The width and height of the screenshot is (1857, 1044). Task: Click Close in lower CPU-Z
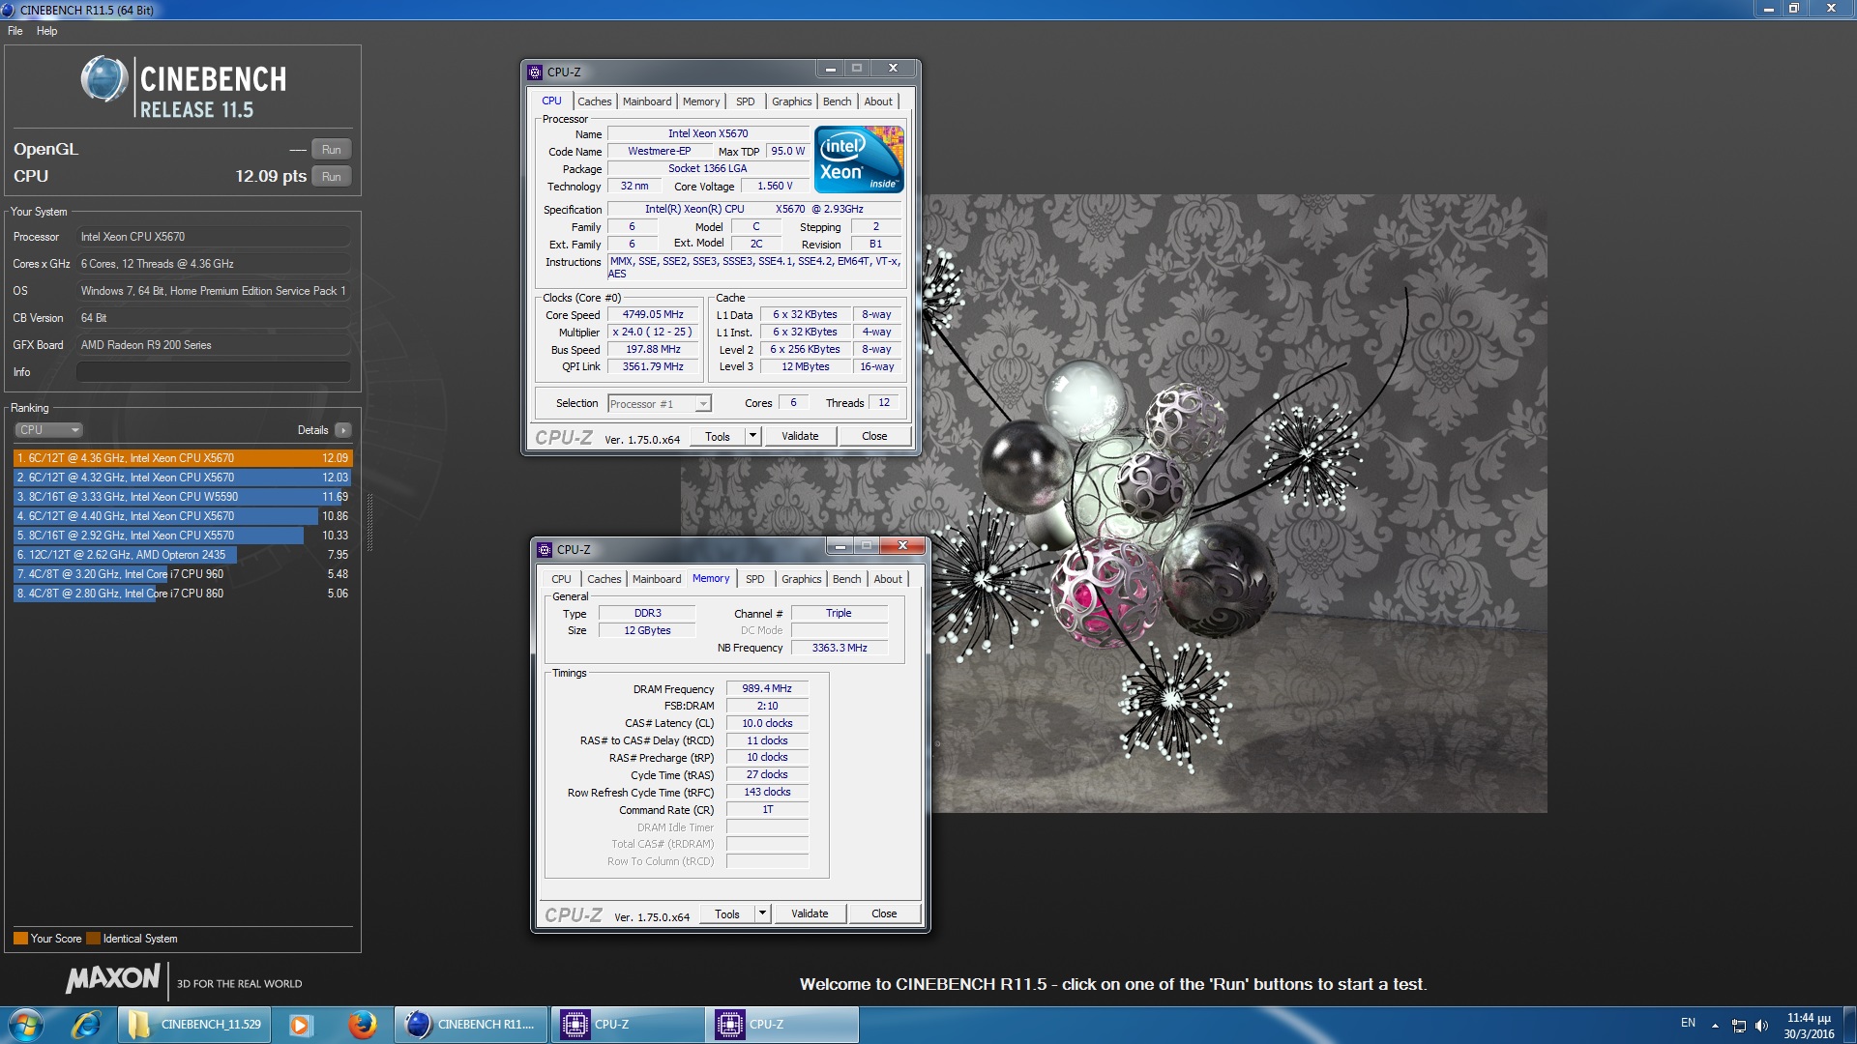[x=884, y=914]
